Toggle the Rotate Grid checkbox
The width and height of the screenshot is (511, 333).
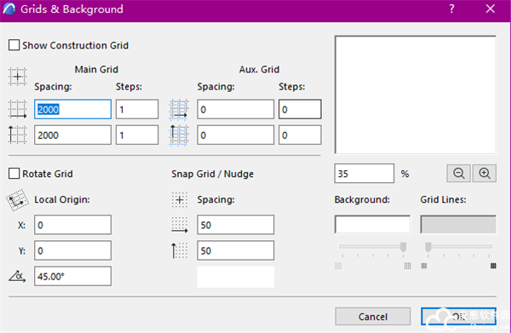pos(14,174)
